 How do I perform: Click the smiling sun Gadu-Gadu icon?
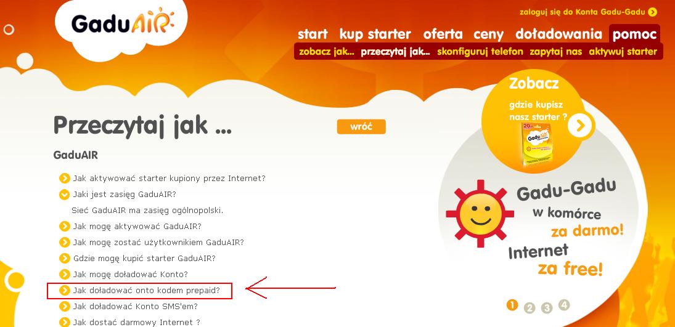click(480, 214)
